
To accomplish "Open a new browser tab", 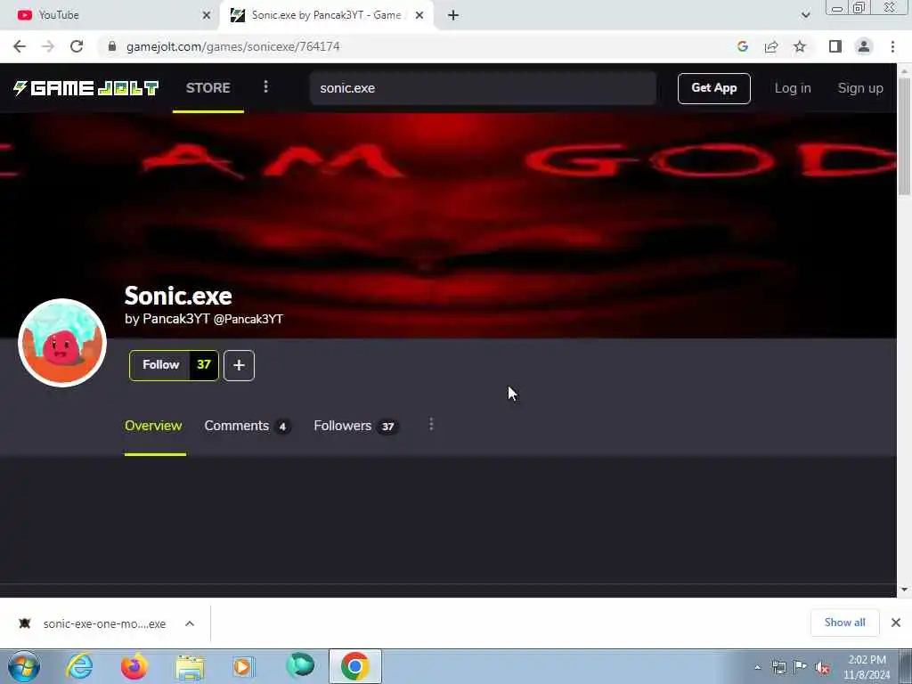I will pyautogui.click(x=453, y=16).
